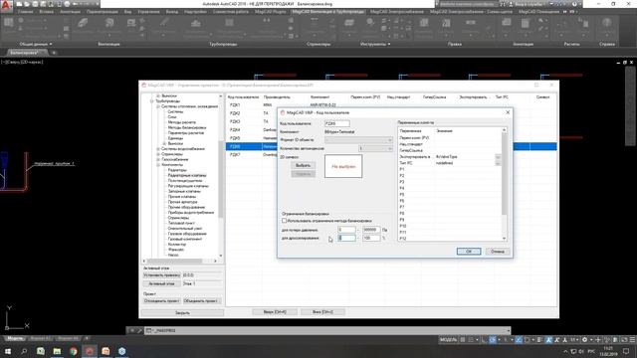Select the P1 property row
Screen dimensions: 637x358
click(449, 169)
